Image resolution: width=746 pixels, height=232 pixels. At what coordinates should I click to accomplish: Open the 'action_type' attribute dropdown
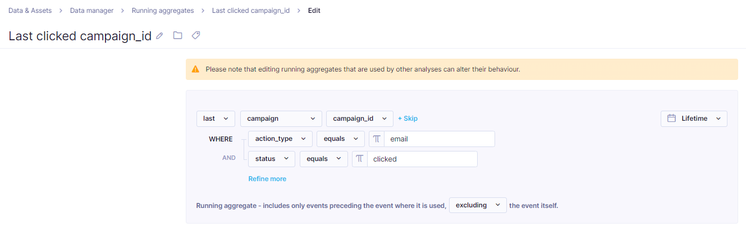point(280,139)
